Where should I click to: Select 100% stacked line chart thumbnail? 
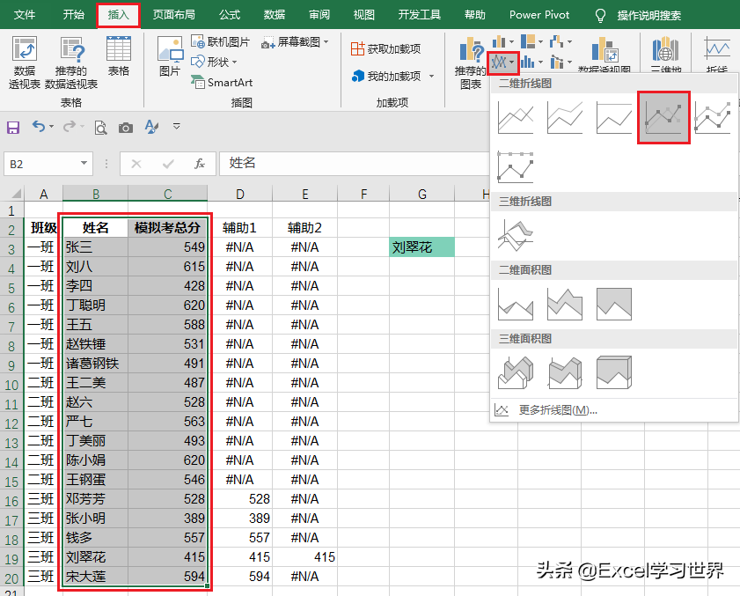pyautogui.click(x=613, y=118)
